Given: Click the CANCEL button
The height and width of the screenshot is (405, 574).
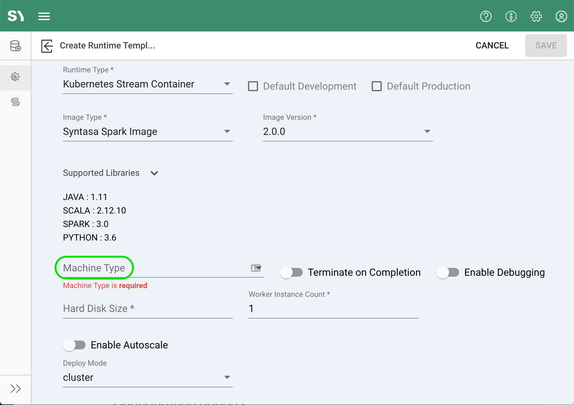Looking at the screenshot, I should (492, 46).
